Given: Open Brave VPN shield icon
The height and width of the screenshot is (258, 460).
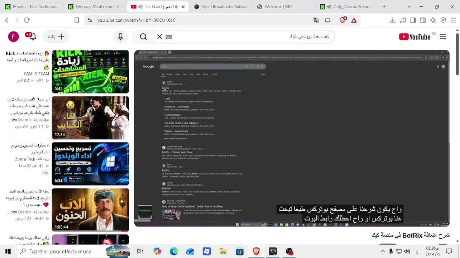Looking at the screenshot, I should (443, 20).
